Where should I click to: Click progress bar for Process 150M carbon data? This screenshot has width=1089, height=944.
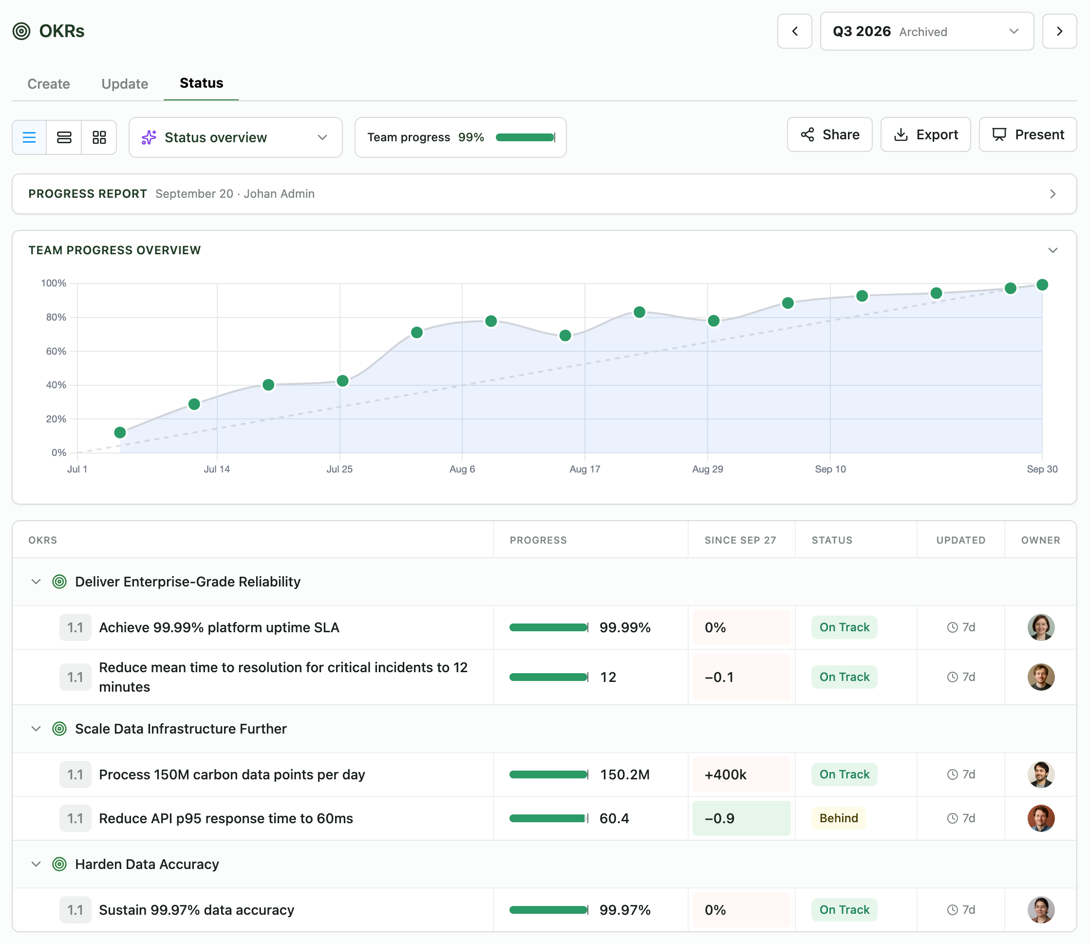(x=549, y=774)
